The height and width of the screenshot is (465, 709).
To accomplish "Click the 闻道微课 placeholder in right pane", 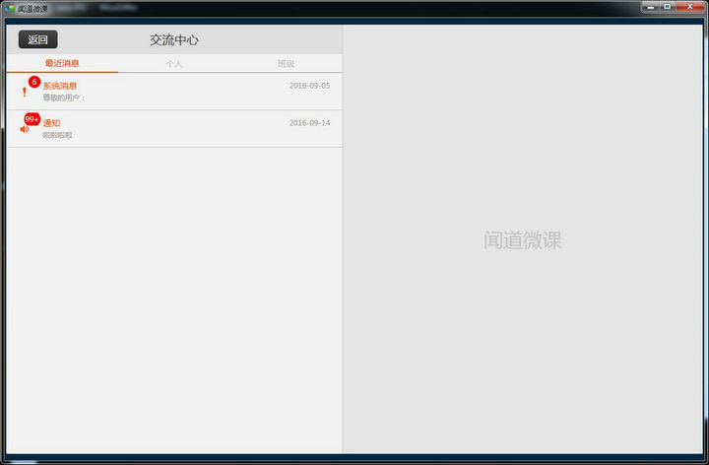I will 523,240.
